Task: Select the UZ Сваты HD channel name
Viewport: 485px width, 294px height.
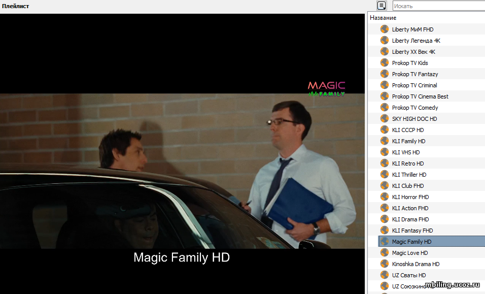Action: coord(408,275)
